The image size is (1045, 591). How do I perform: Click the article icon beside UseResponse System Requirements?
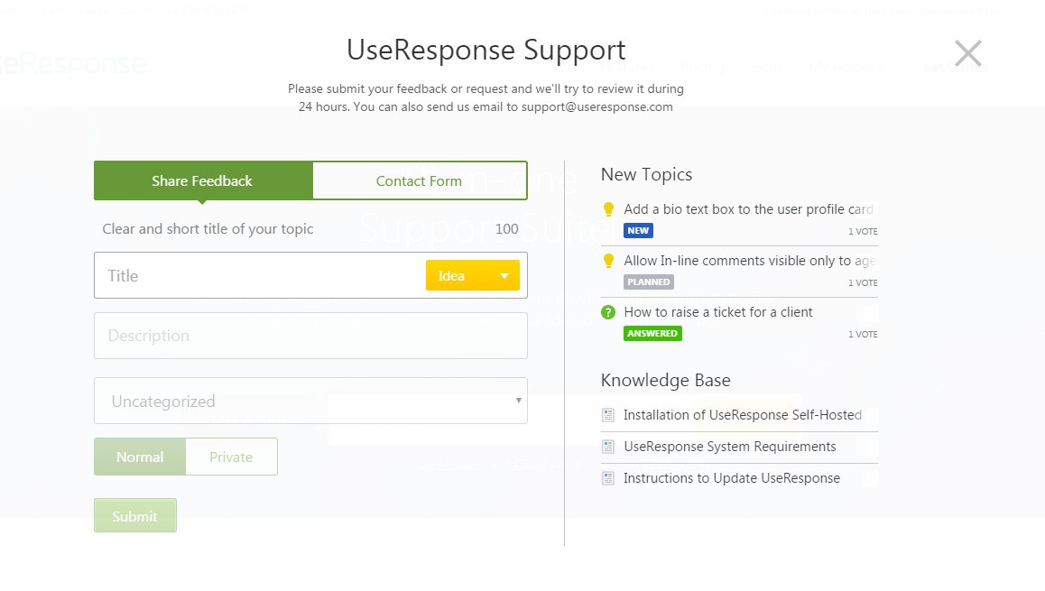608,447
